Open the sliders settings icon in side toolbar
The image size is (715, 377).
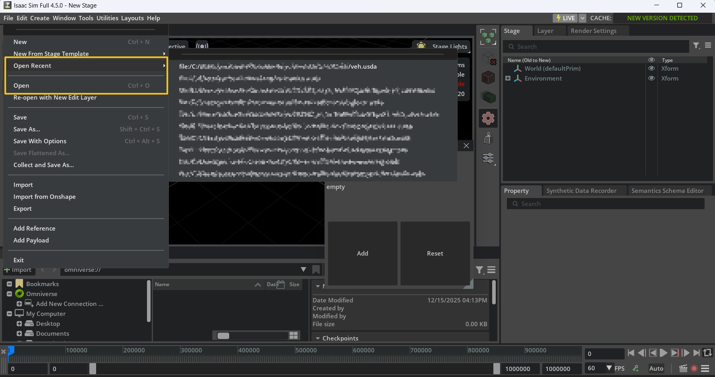click(488, 158)
